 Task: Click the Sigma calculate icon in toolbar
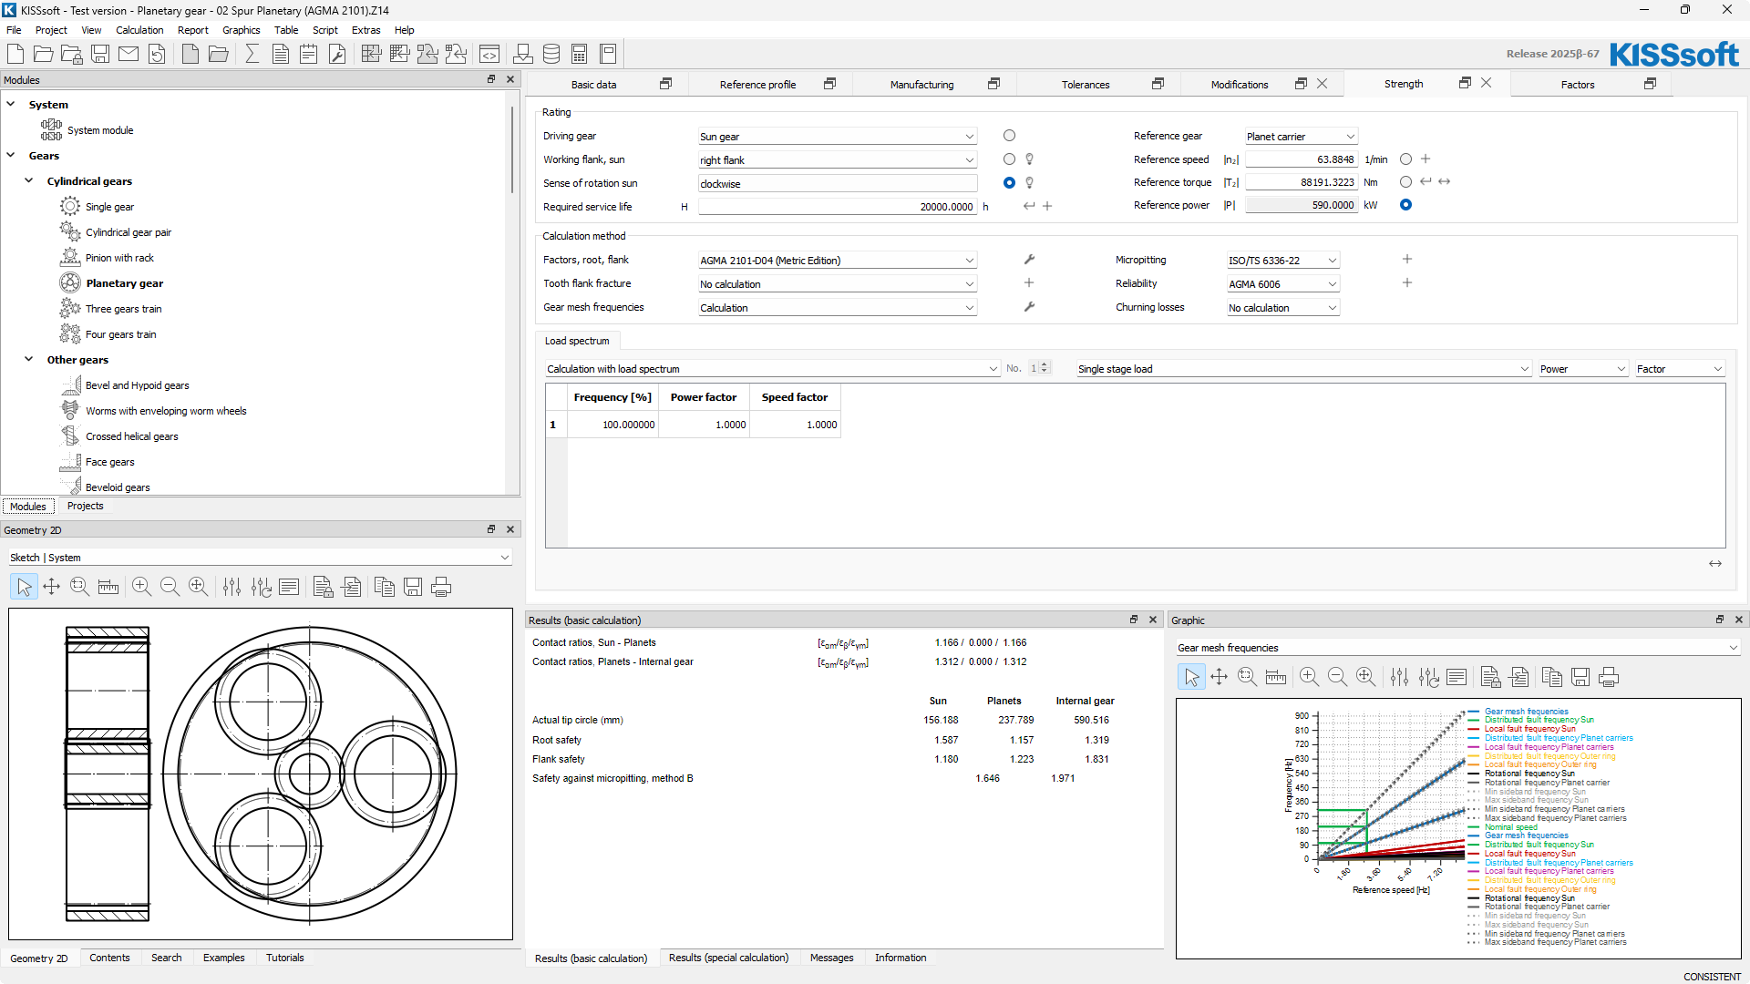click(x=252, y=54)
